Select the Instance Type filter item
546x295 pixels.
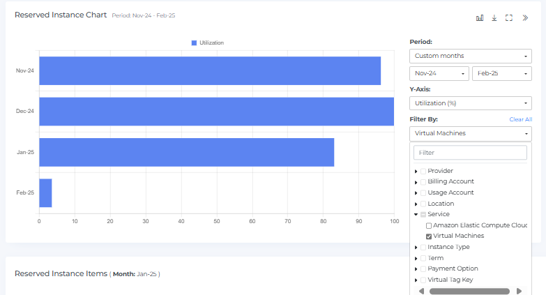pyautogui.click(x=448, y=247)
